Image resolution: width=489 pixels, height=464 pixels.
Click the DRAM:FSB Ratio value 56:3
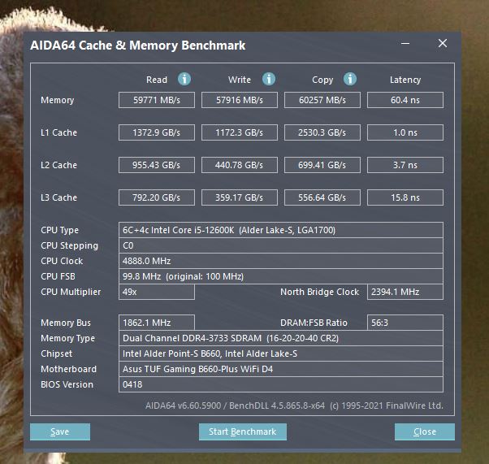405,323
